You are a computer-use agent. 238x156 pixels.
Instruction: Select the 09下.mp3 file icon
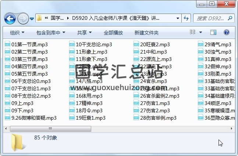tap(7, 110)
